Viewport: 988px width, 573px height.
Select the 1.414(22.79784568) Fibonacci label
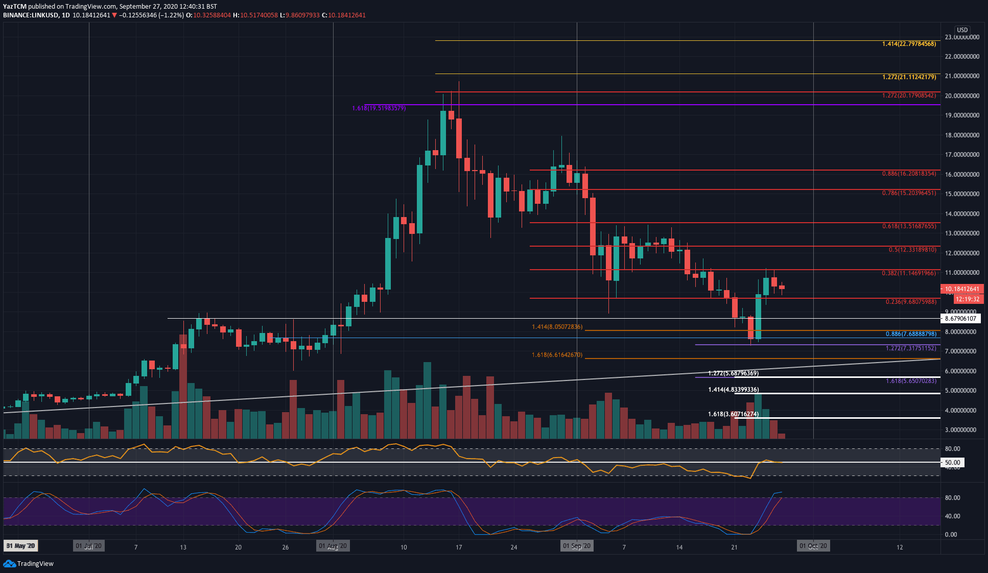[909, 44]
